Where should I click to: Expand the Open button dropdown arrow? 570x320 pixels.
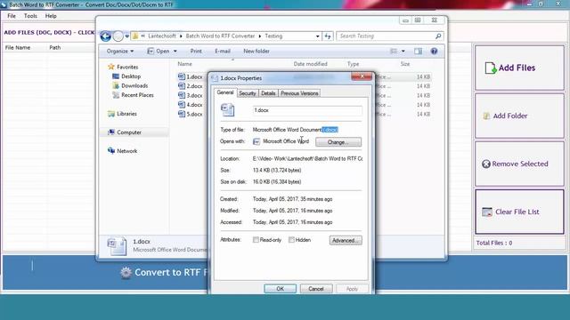175,52
